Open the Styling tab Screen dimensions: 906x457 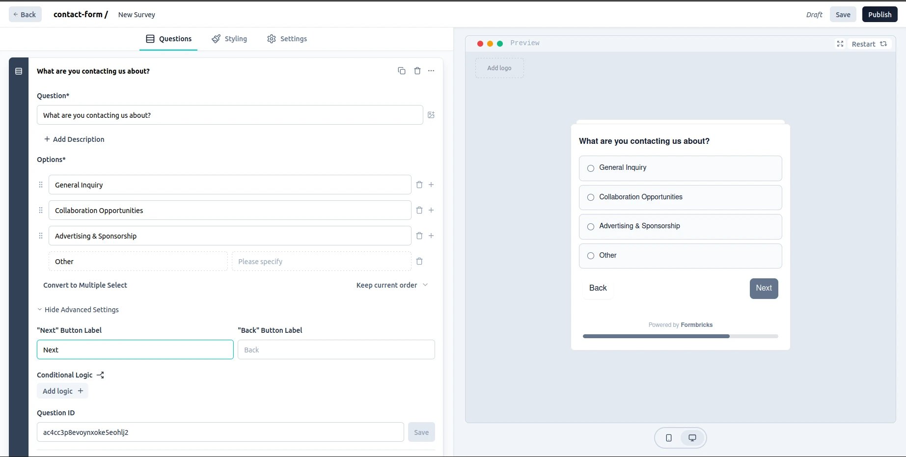click(x=229, y=39)
